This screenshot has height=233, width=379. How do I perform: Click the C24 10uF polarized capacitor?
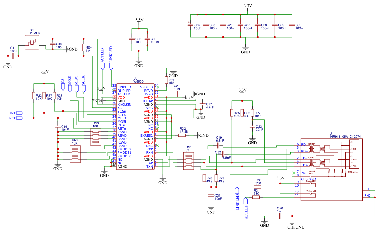(x=190, y=25)
